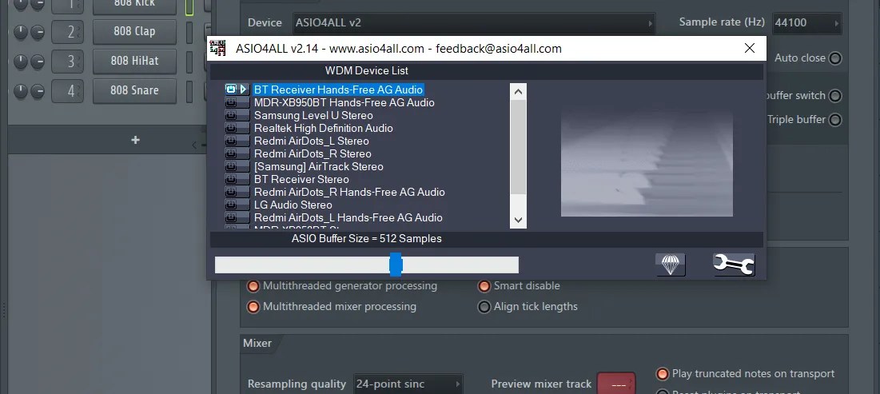Click the parachute load-defaults icon in ASIO4ALL
The image size is (880, 394).
pos(671,265)
